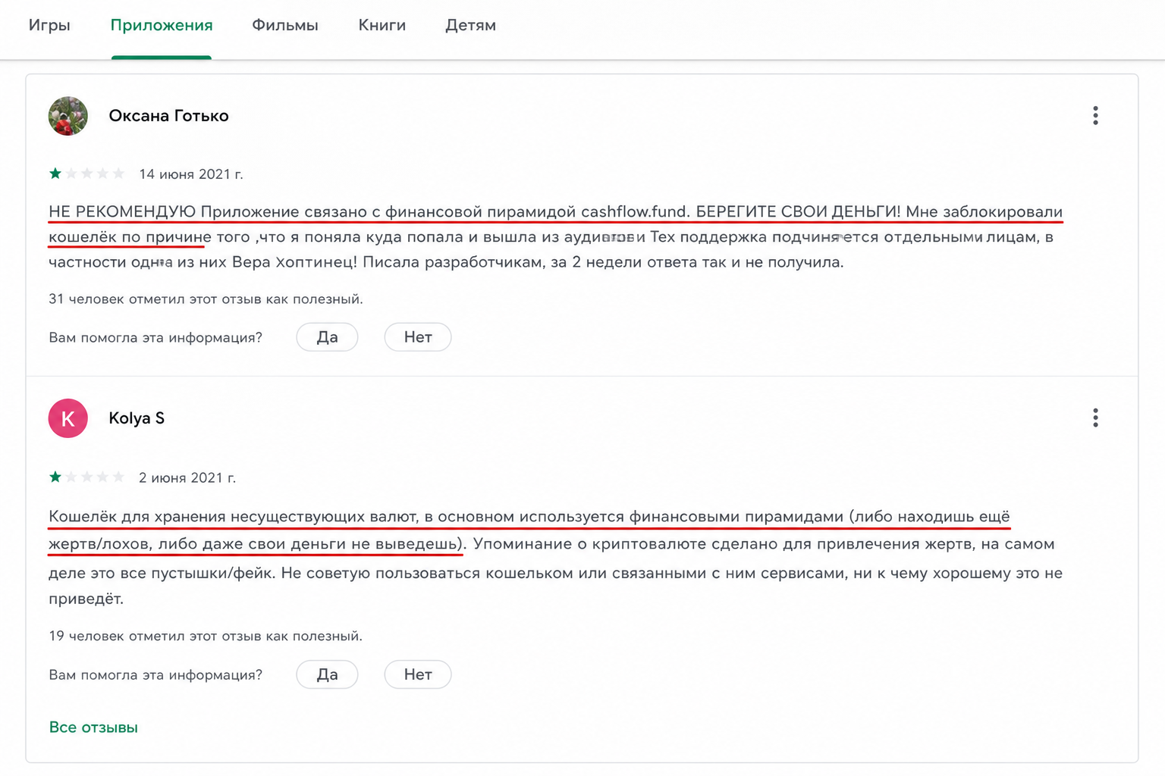This screenshot has width=1165, height=776.
Task: Click the one-star rating on Оксана Готько's review
Action: point(86,174)
